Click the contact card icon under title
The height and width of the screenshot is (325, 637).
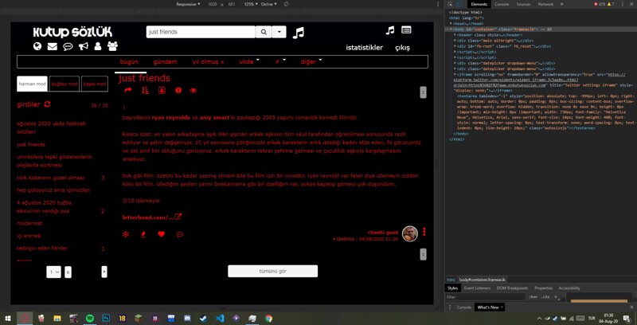[x=162, y=90]
